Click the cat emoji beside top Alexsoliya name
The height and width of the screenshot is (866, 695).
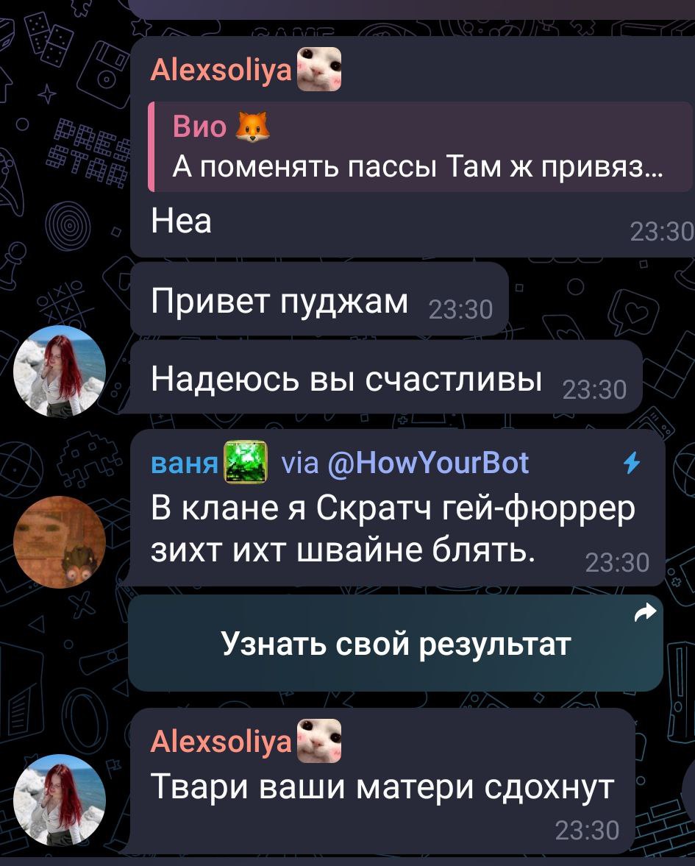point(319,70)
